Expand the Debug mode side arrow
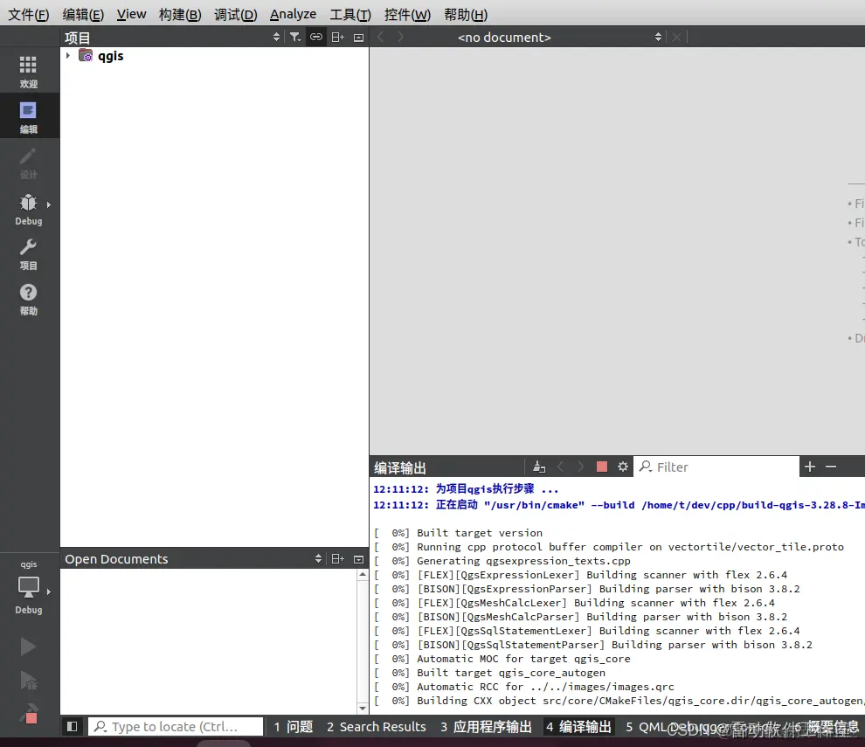The width and height of the screenshot is (865, 747). pos(49,204)
